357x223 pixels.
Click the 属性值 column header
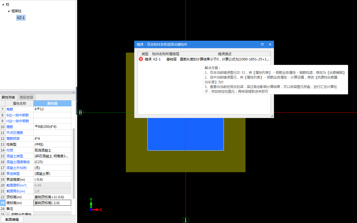pyautogui.click(x=52, y=103)
